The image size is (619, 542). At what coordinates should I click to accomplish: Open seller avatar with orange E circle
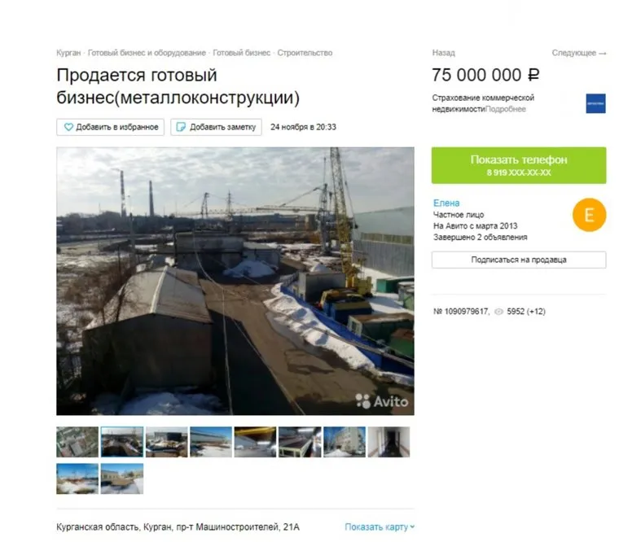589,215
